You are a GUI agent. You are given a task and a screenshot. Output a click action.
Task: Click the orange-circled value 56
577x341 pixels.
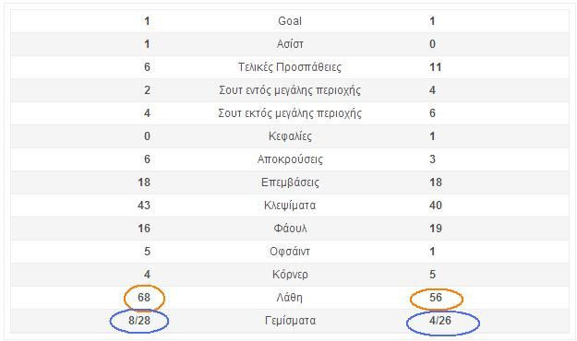coord(436,298)
